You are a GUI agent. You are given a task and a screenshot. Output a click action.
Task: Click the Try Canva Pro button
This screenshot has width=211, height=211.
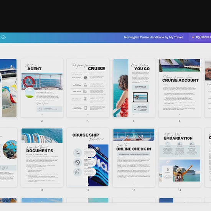[x=200, y=37]
